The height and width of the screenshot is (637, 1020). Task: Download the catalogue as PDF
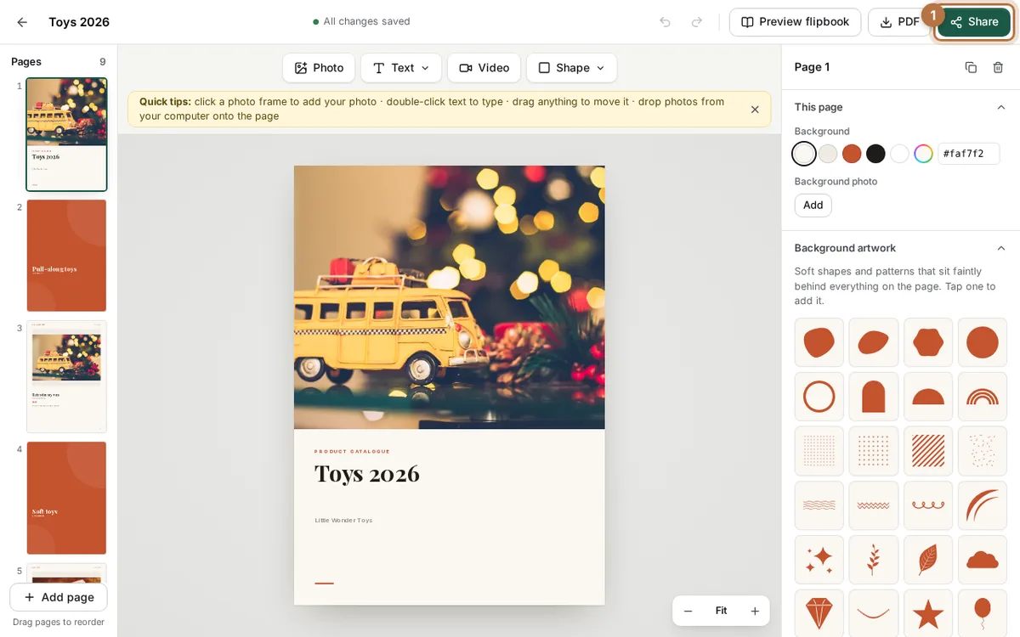pos(899,22)
